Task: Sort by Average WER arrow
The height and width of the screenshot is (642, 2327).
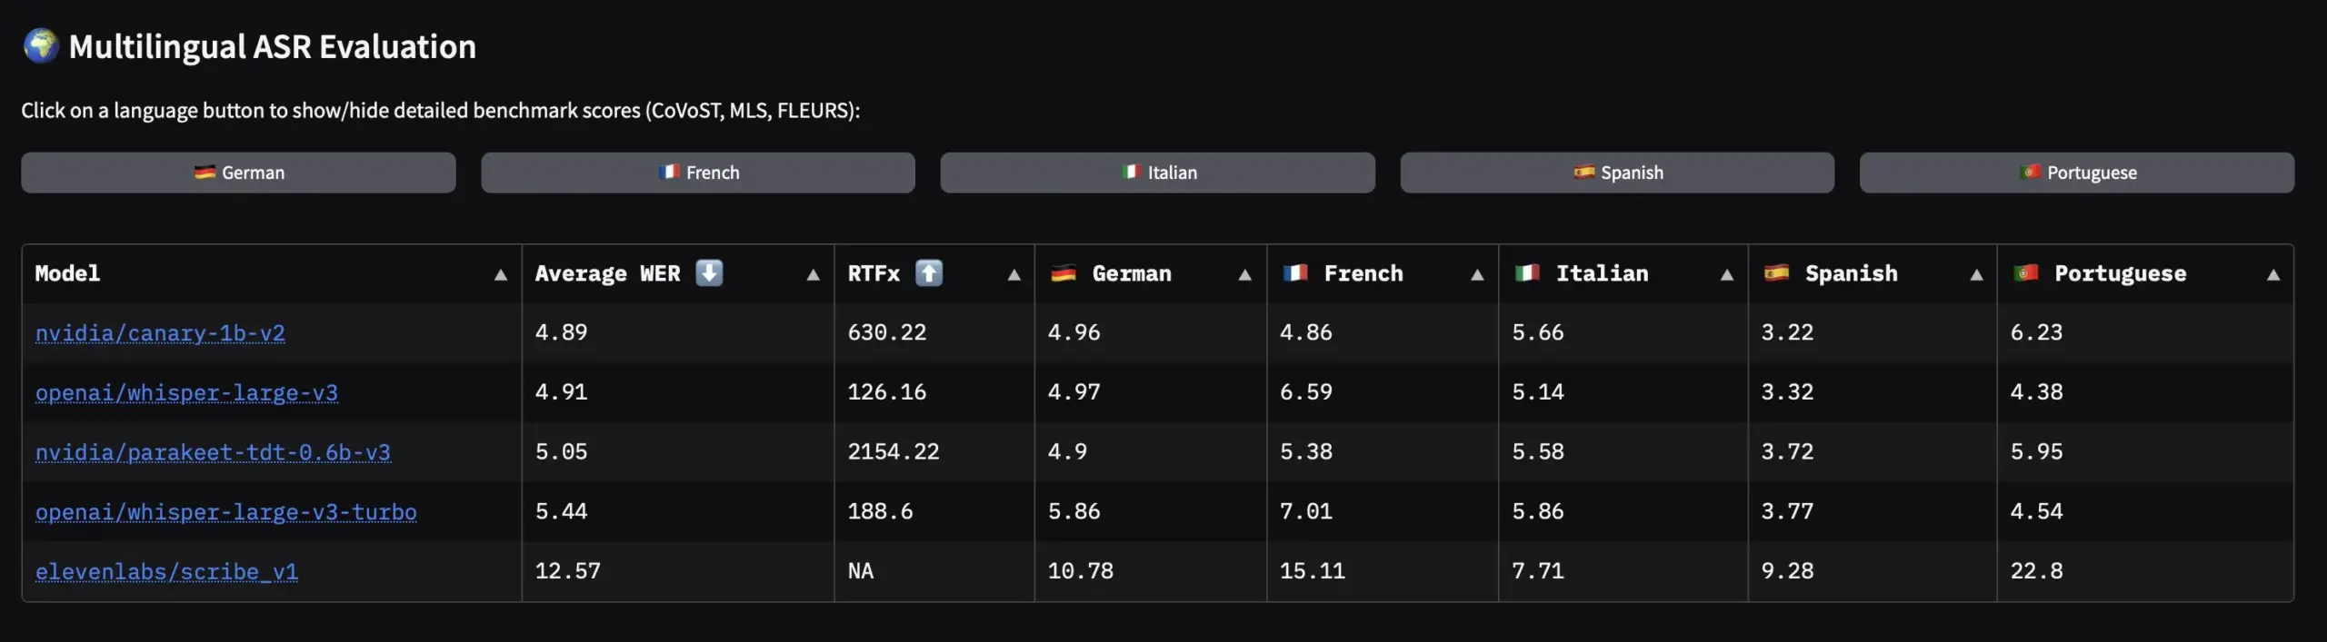Action: (814, 275)
